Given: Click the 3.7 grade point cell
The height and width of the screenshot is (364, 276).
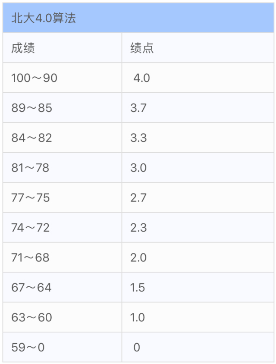Looking at the screenshot, I should pyautogui.click(x=198, y=108).
